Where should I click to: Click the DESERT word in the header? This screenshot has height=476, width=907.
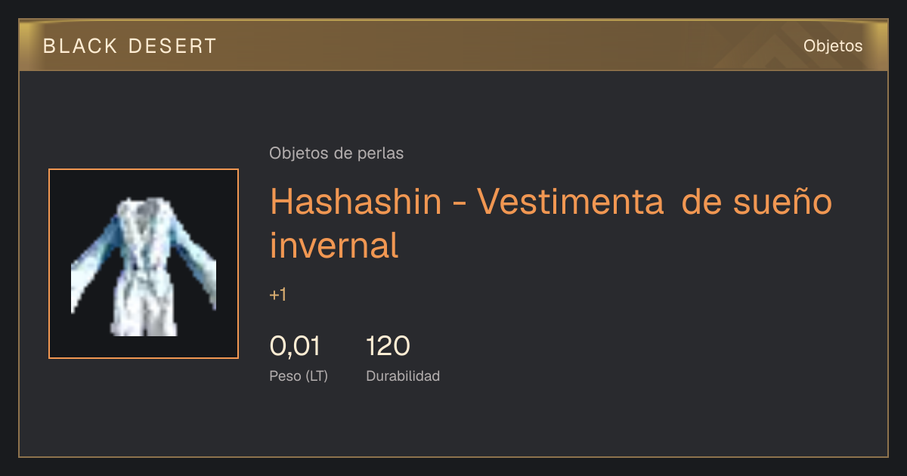171,46
